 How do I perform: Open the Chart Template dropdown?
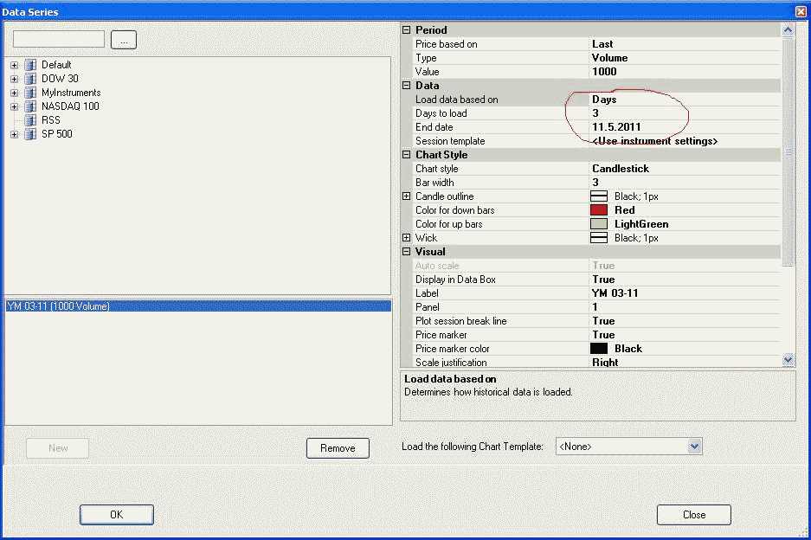695,447
